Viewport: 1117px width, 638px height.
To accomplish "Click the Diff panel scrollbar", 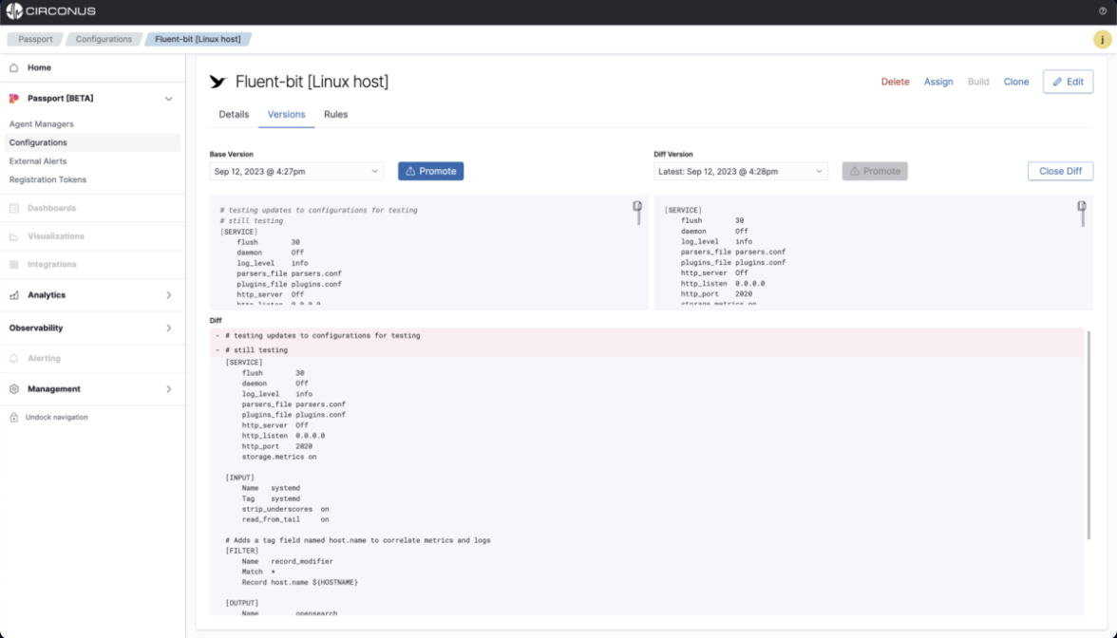I will (1088, 435).
